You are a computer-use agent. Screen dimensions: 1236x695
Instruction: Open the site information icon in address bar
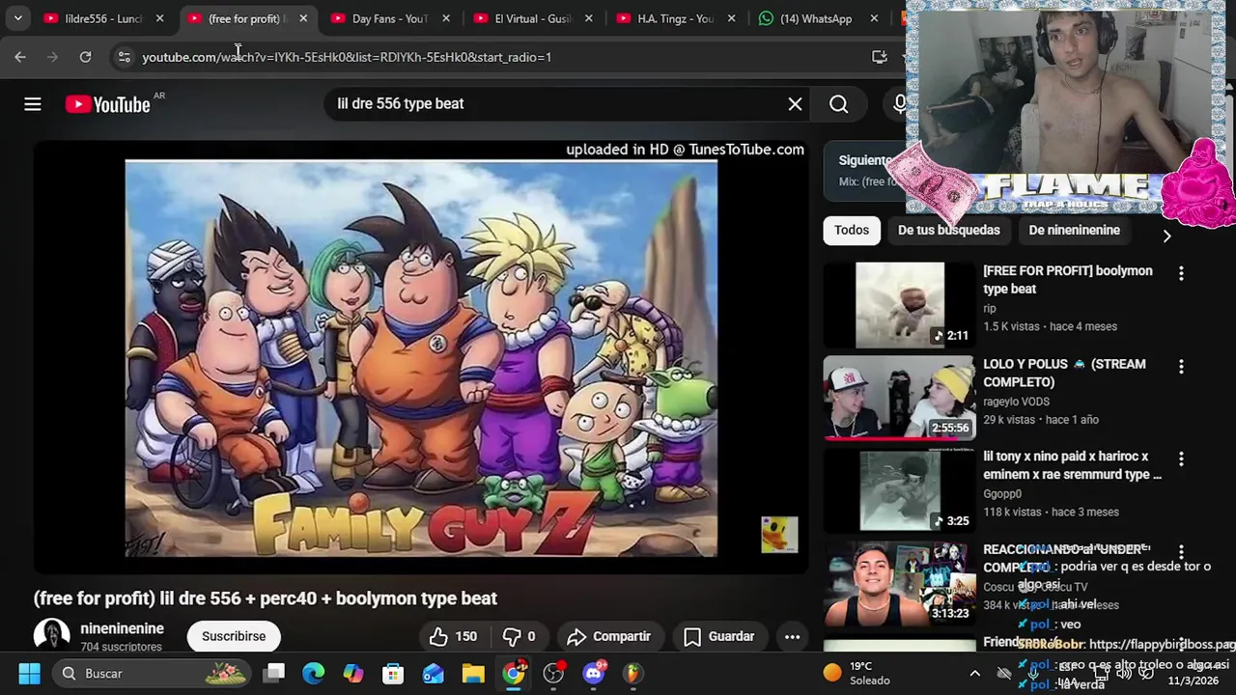124,57
